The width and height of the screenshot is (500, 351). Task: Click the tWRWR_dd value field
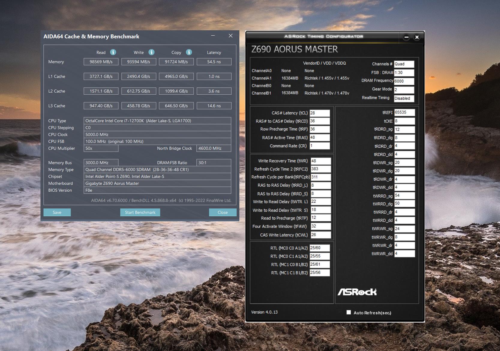[404, 254]
